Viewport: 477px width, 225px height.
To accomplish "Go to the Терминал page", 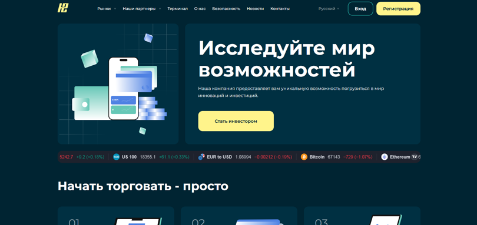I will coord(177,9).
